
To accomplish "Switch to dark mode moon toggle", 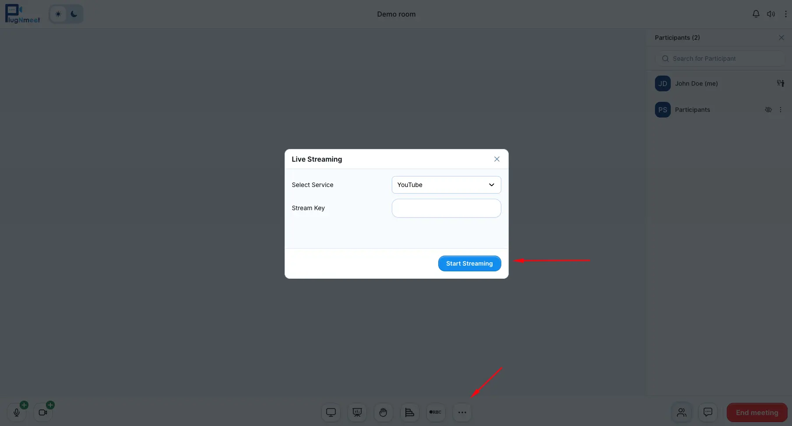I will tap(74, 14).
